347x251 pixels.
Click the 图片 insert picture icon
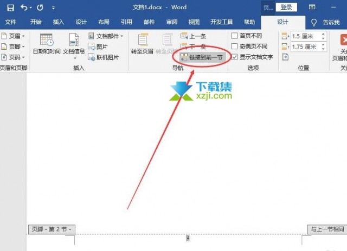point(91,47)
